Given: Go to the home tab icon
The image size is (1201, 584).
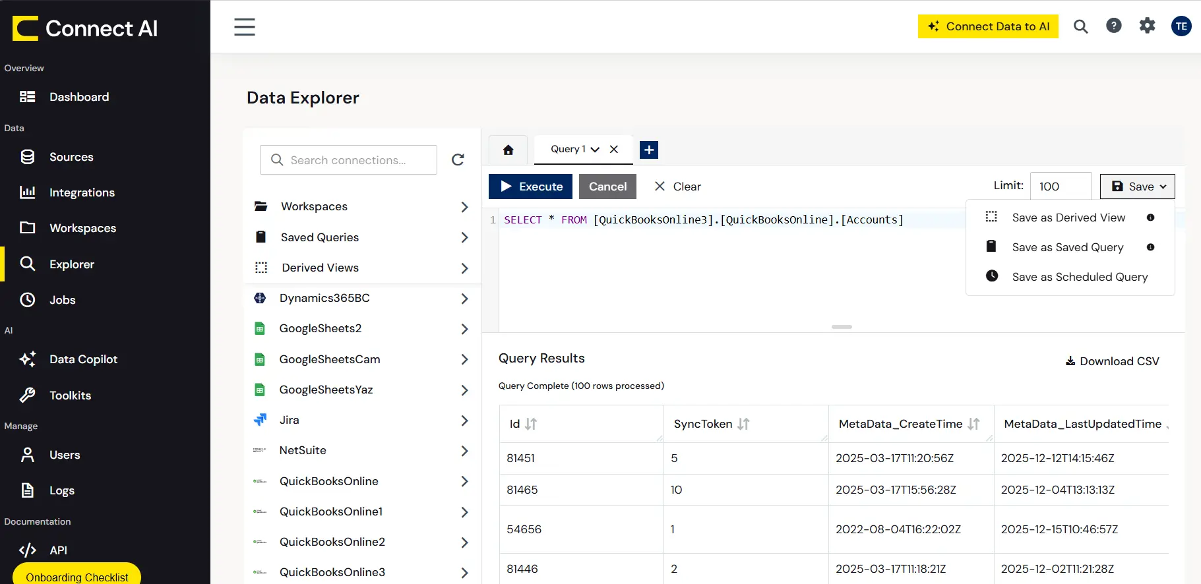Looking at the screenshot, I should [508, 150].
